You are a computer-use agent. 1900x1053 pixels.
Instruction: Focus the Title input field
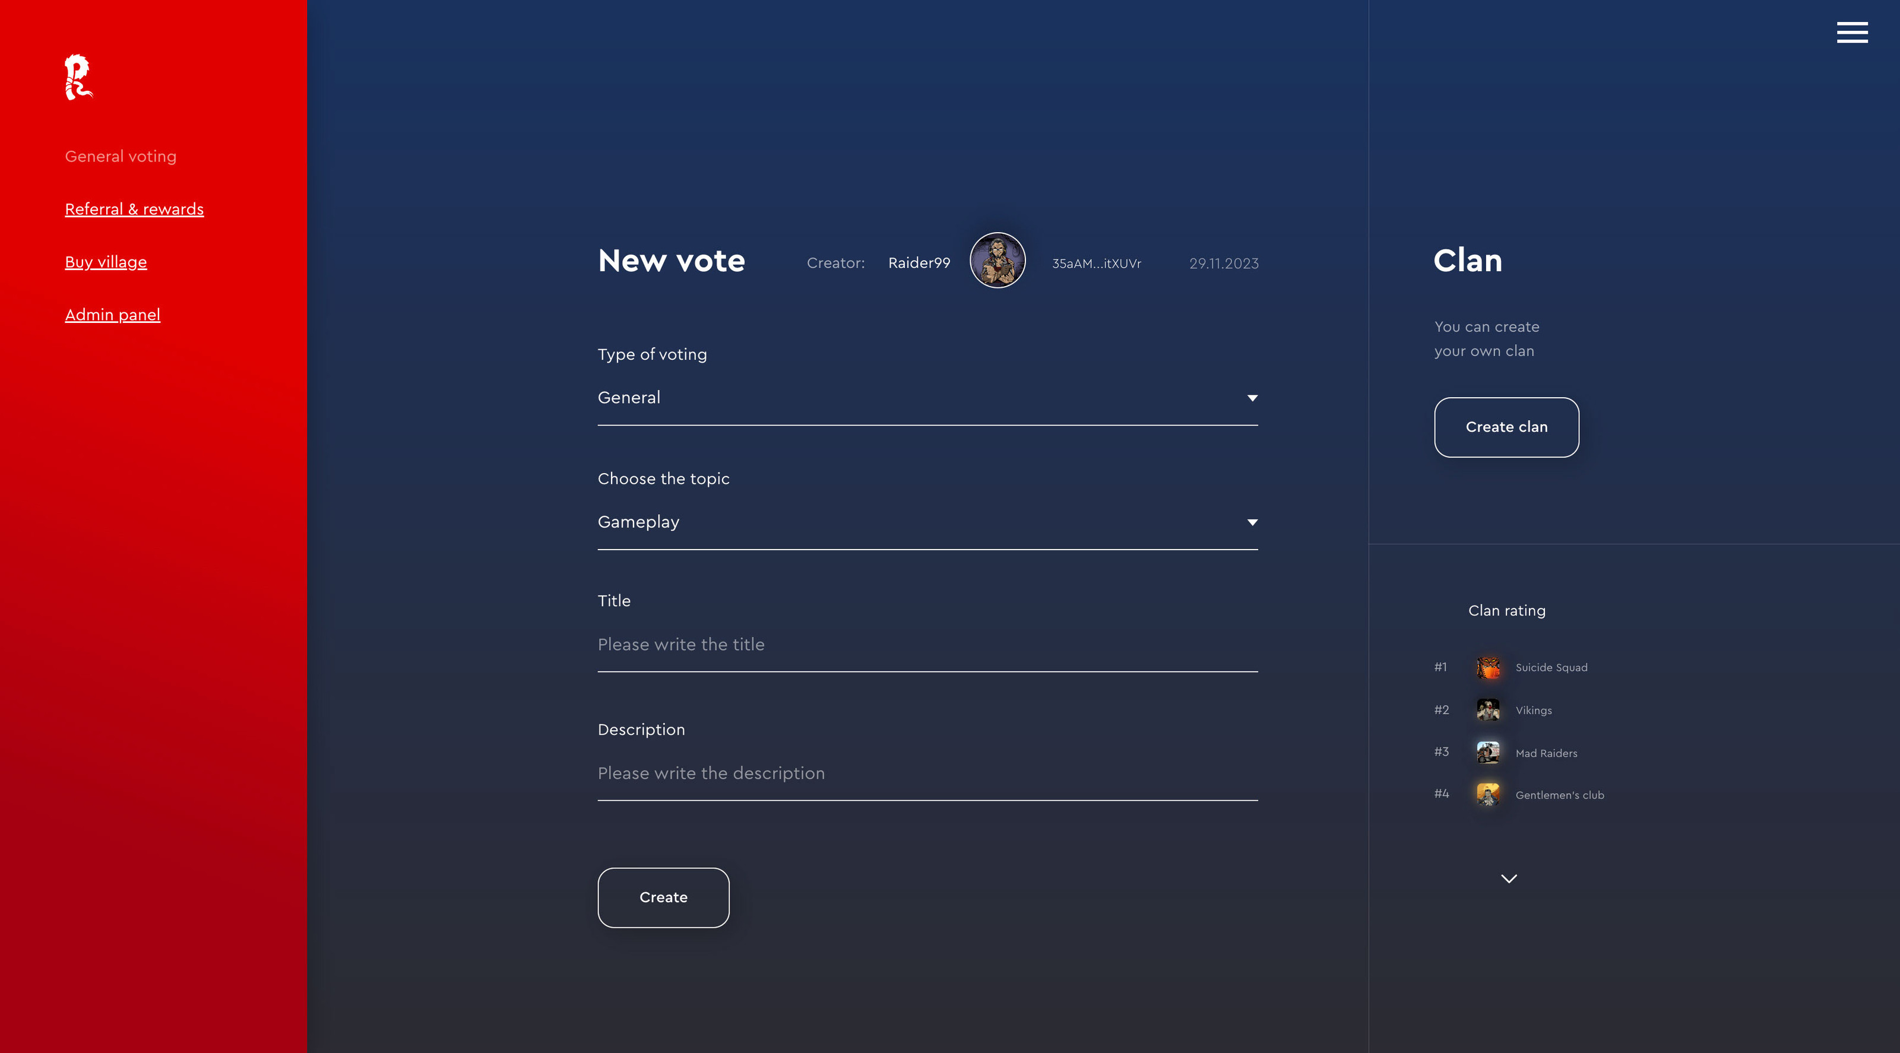click(927, 645)
